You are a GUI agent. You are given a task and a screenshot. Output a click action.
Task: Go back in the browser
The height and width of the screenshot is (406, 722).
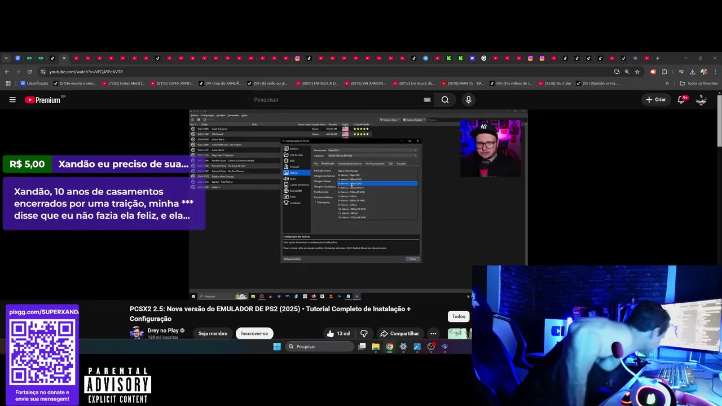coord(7,72)
